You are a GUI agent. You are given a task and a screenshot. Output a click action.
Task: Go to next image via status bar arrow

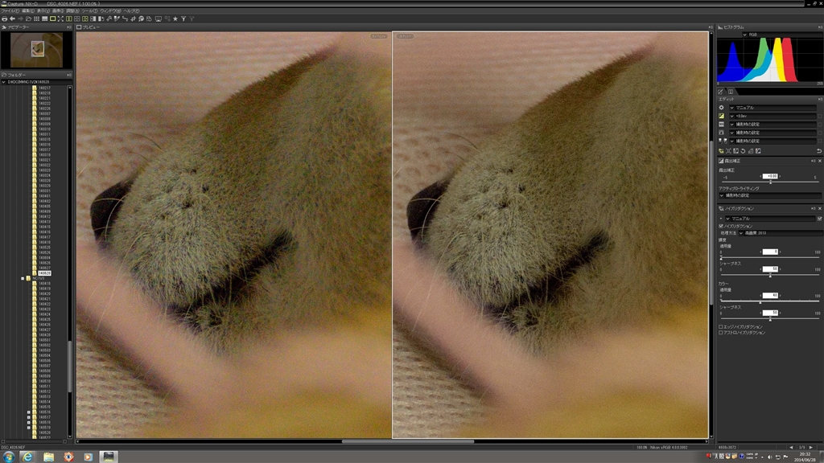(811, 447)
